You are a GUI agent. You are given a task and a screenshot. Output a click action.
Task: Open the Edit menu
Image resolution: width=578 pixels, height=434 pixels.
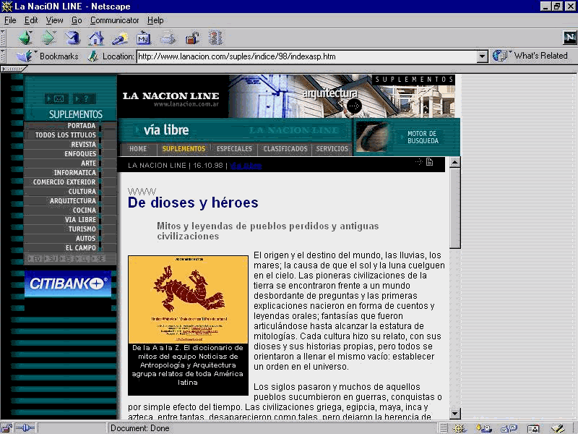point(31,20)
